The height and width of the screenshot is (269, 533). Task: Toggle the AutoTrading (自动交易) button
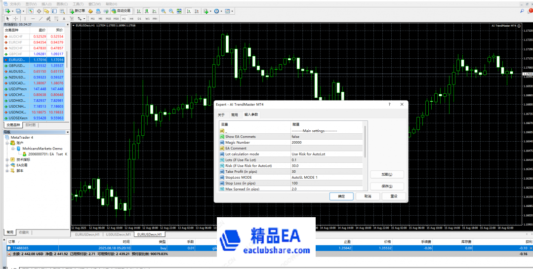tap(121, 11)
